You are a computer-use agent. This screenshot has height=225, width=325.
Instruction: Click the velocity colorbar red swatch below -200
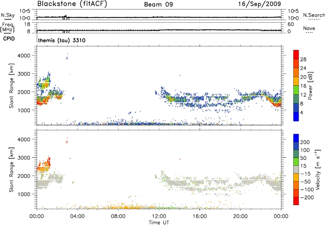pos(296,201)
